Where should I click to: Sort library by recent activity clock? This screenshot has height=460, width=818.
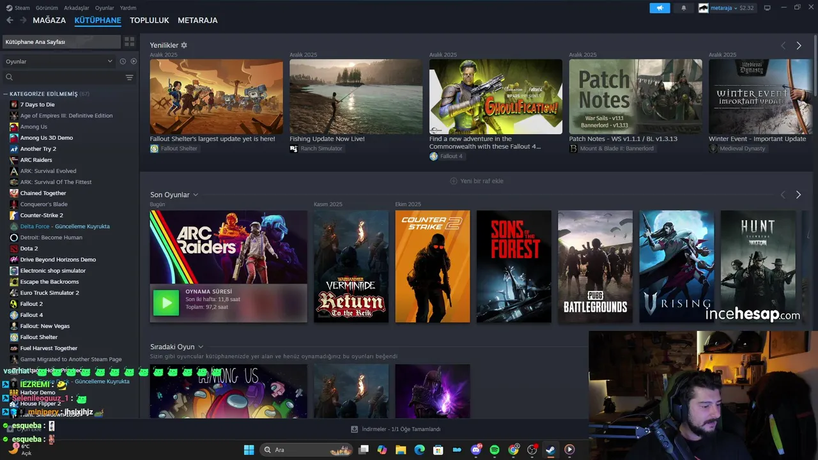[x=123, y=61]
